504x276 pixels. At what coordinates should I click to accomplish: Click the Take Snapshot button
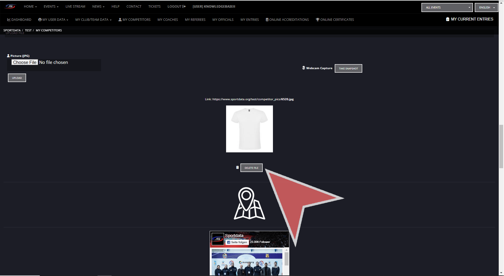[x=348, y=69]
